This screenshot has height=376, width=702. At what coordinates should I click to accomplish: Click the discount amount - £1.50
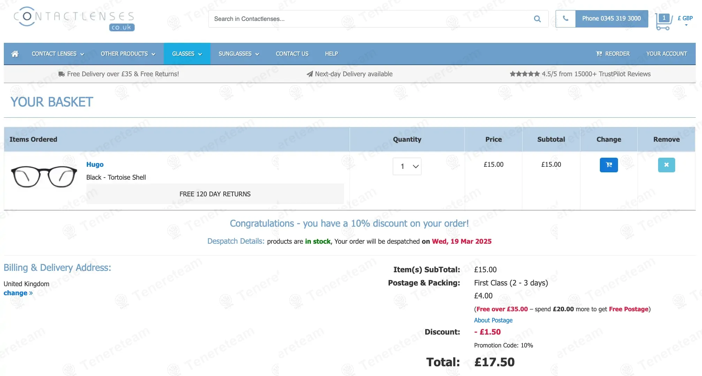coord(487,332)
